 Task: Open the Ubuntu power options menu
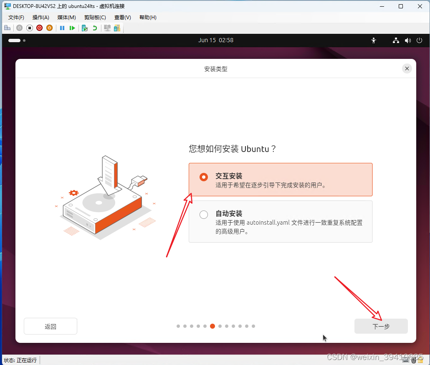coord(419,41)
